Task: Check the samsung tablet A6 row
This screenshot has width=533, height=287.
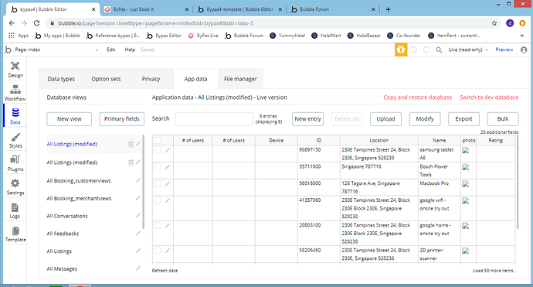Action: pos(158,150)
